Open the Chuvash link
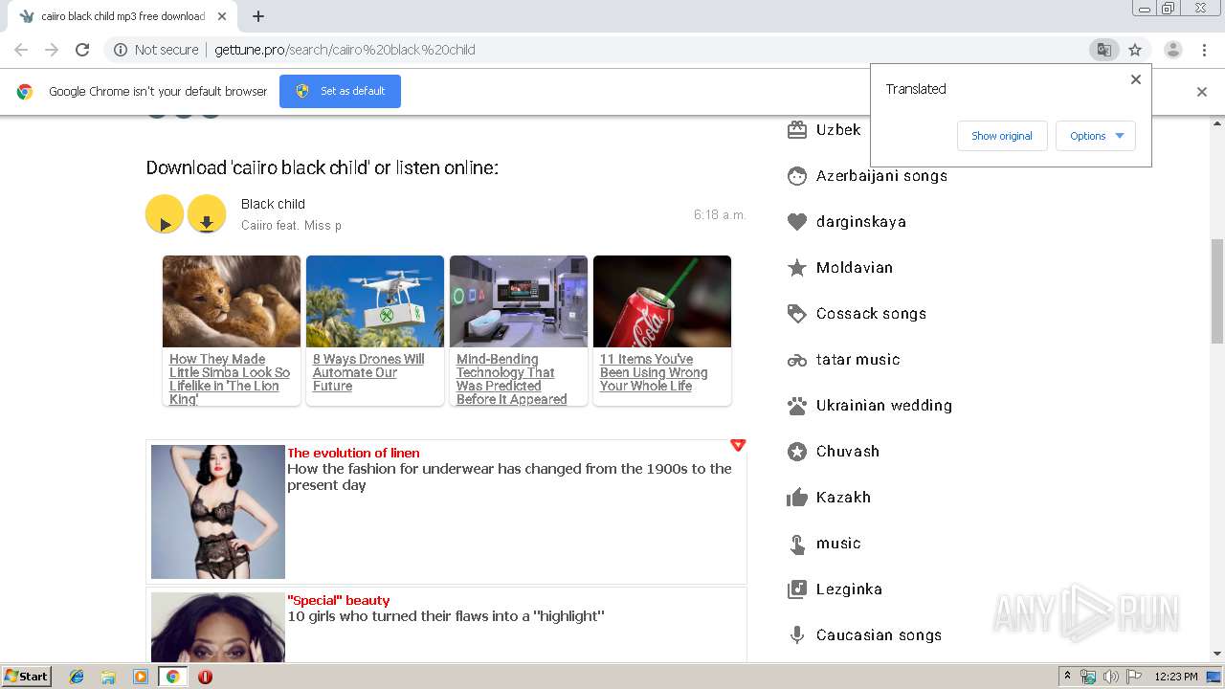The height and width of the screenshot is (689, 1225). pyautogui.click(x=848, y=452)
